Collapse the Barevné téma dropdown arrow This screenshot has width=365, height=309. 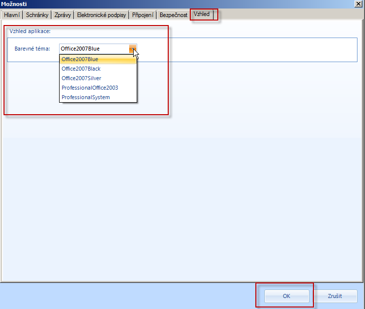point(133,49)
